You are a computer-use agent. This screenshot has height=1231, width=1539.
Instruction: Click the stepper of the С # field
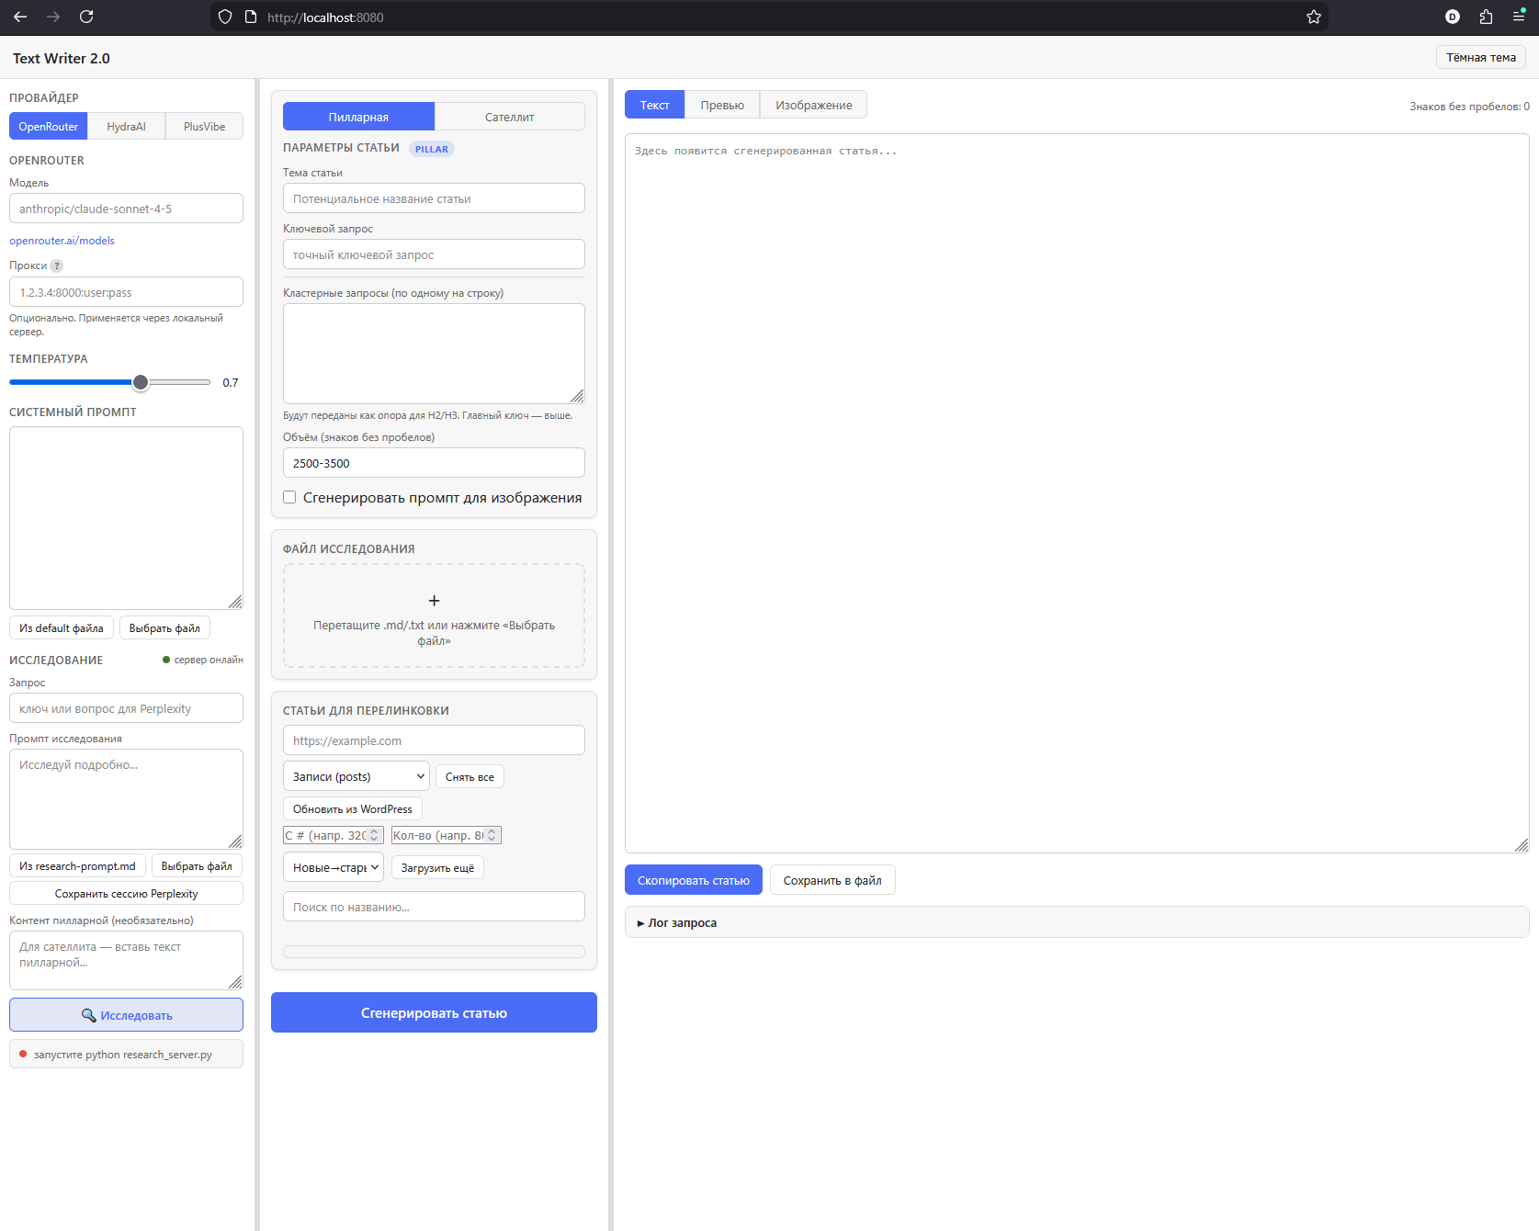click(x=375, y=835)
